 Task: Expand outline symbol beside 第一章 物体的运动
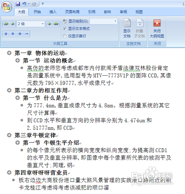pos(9,53)
